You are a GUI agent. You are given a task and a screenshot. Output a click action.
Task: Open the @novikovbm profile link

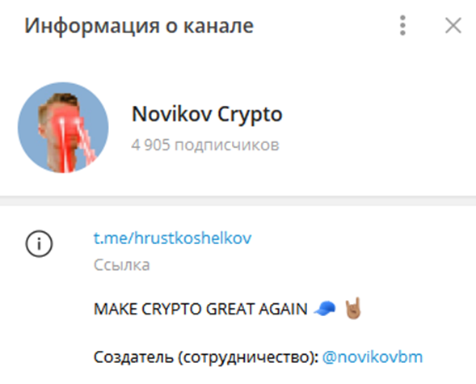(x=373, y=357)
